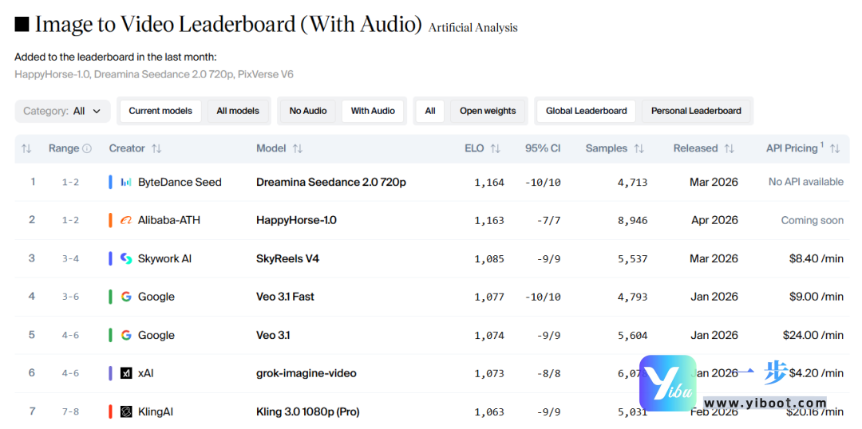Toggle the No Audio filter
The image size is (862, 429).
click(x=308, y=111)
